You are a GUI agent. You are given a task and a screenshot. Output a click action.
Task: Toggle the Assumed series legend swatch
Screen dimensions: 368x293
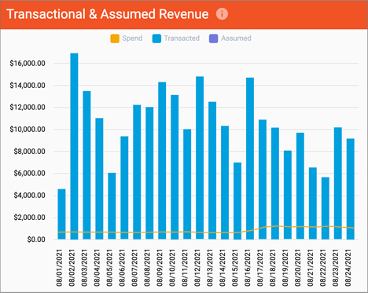[214, 38]
